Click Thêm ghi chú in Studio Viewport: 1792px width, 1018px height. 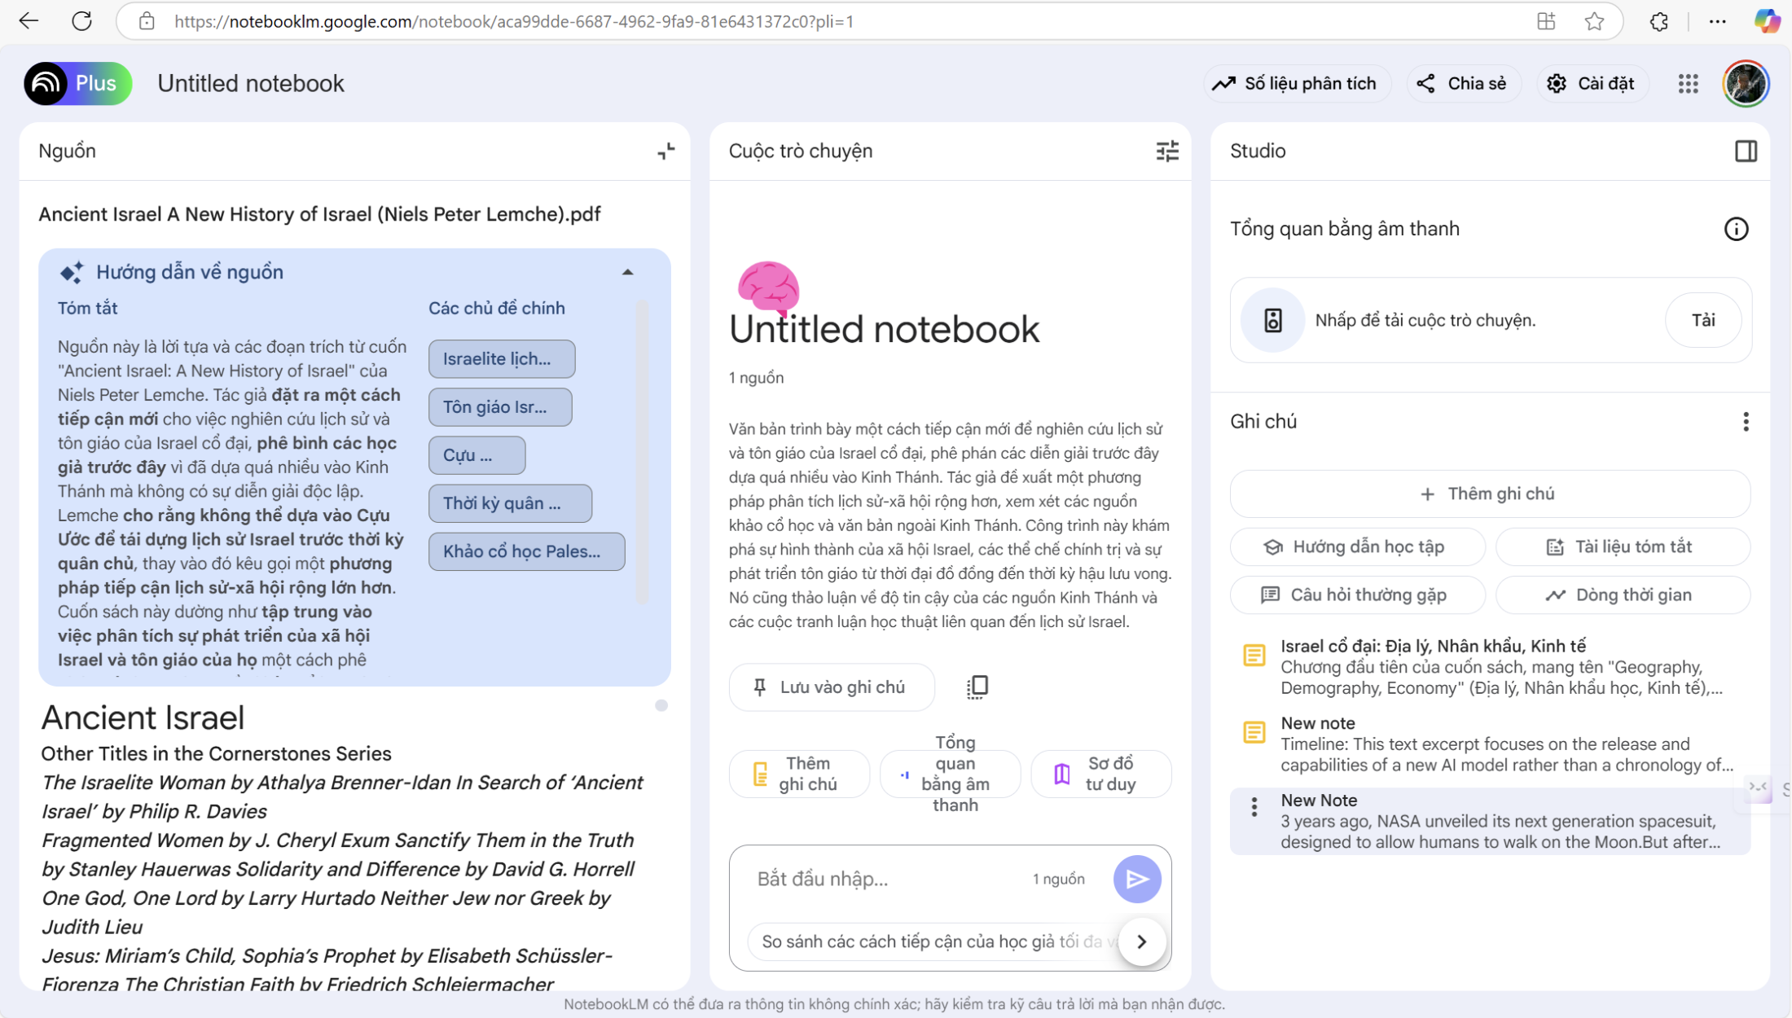click(x=1489, y=494)
